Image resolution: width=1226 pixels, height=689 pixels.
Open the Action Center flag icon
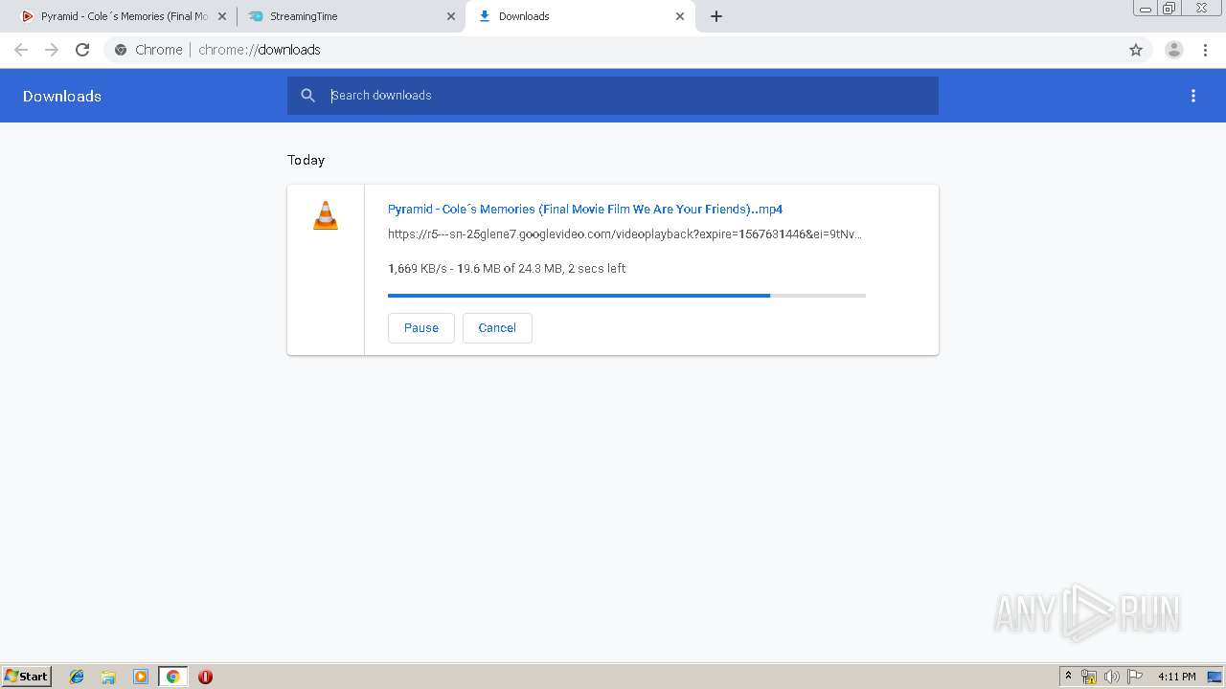pyautogui.click(x=1135, y=677)
